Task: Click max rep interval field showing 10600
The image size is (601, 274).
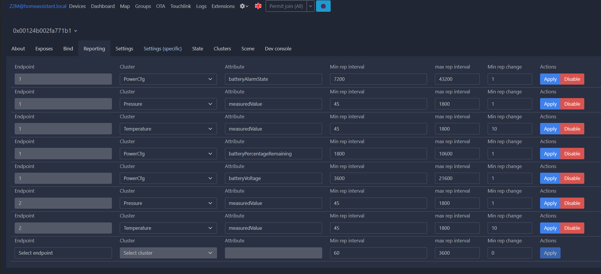Action: click(x=457, y=153)
